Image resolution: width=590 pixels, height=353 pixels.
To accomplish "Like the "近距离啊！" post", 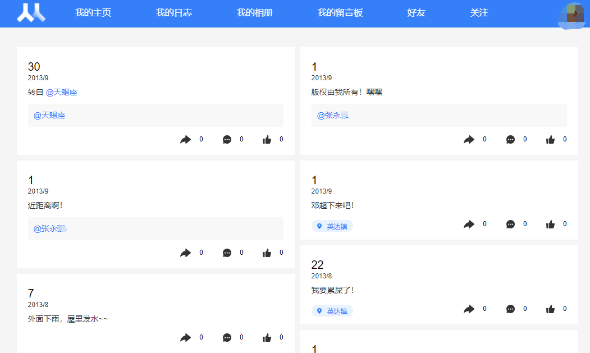I will click(267, 252).
